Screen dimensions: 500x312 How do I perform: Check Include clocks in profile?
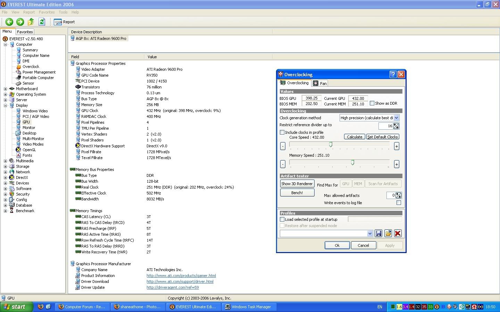pos(282,132)
